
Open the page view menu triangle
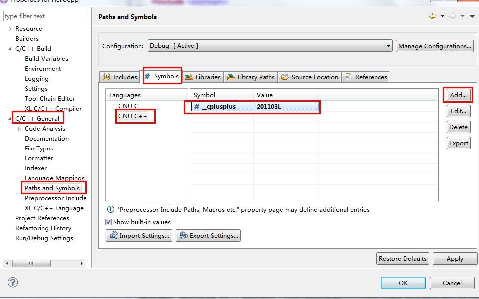472,17
